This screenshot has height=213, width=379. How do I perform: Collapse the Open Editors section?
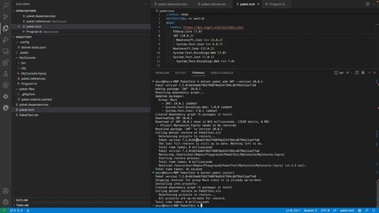pos(81,11)
